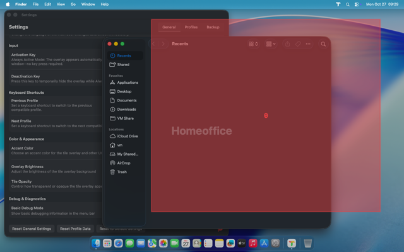404x252 pixels.
Task: Select the VM Share folder in sidebar
Action: coord(125,118)
